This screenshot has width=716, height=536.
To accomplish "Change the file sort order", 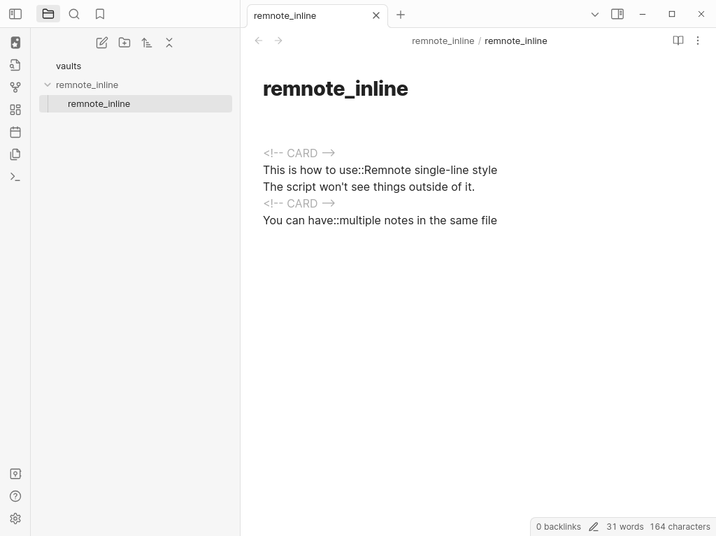I will [x=147, y=43].
